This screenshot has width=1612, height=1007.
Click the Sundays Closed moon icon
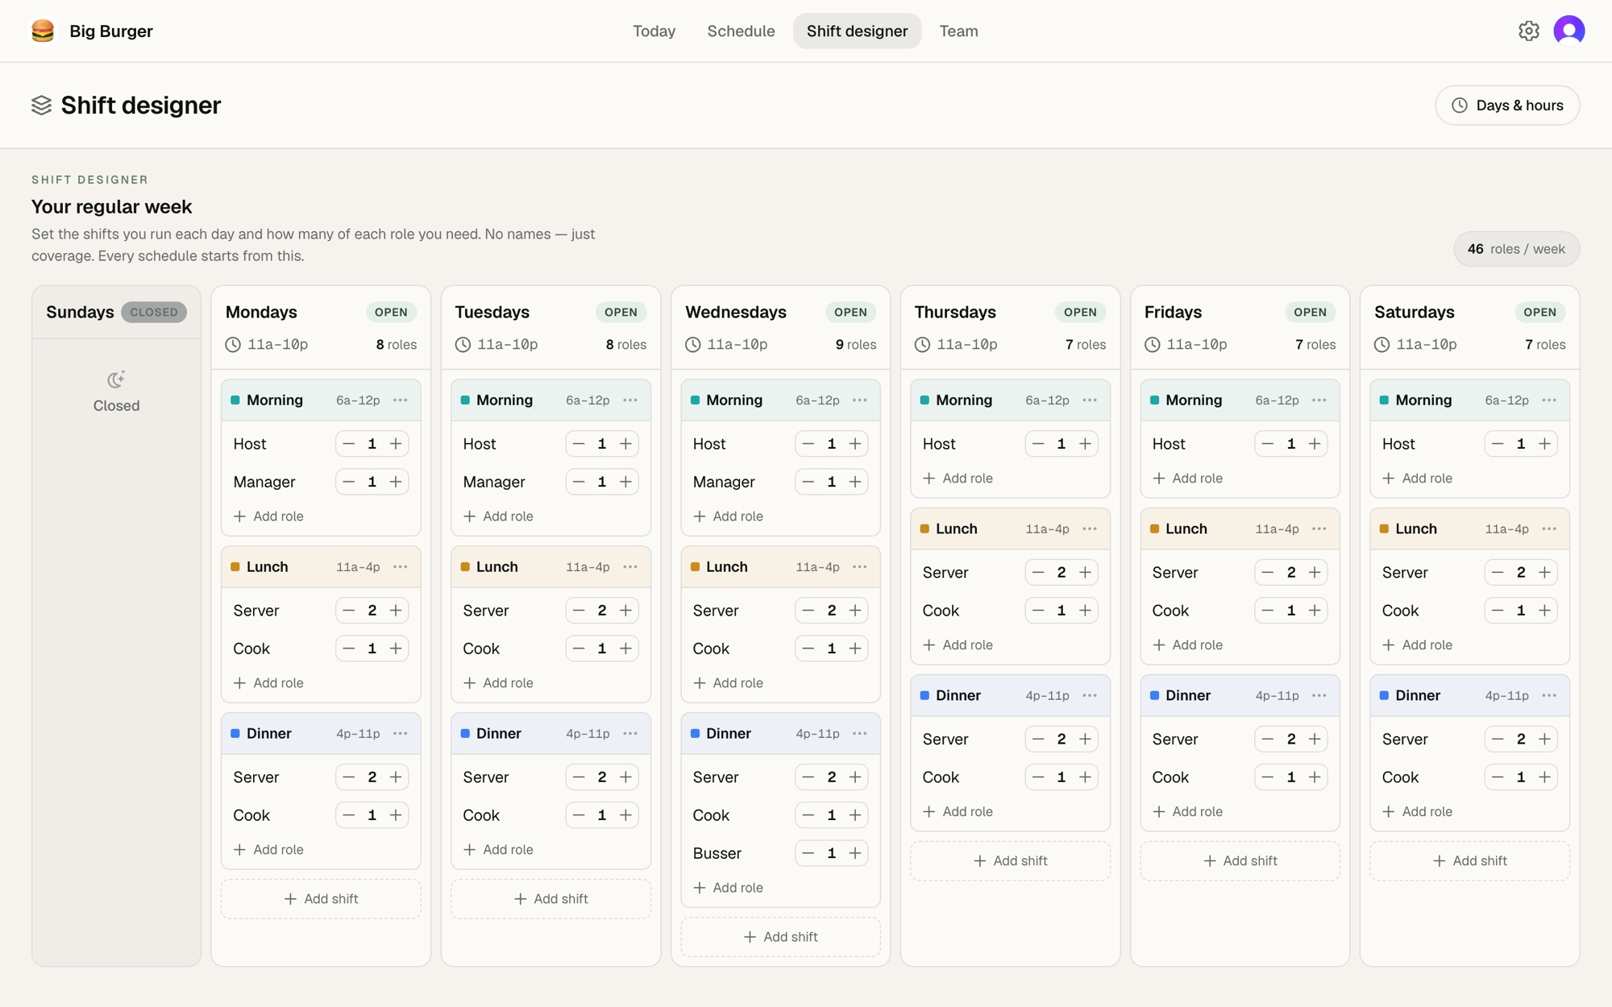(116, 379)
